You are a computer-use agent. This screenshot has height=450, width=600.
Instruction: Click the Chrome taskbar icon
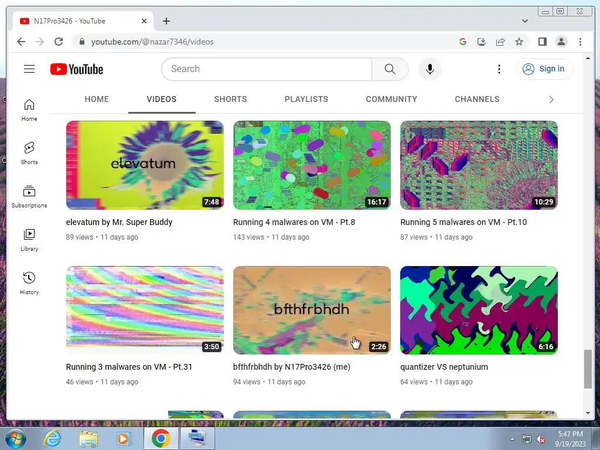[161, 438]
